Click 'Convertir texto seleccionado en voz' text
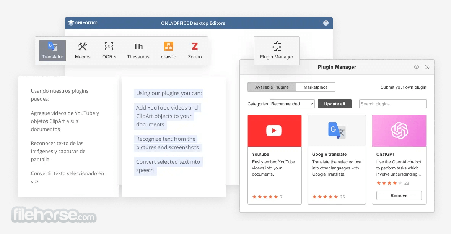 67,178
